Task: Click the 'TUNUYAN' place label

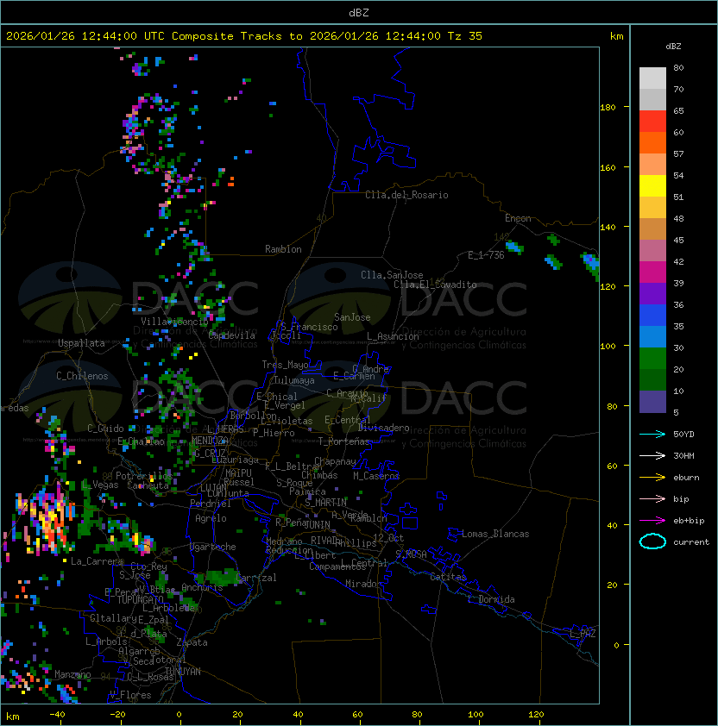Action: (183, 671)
